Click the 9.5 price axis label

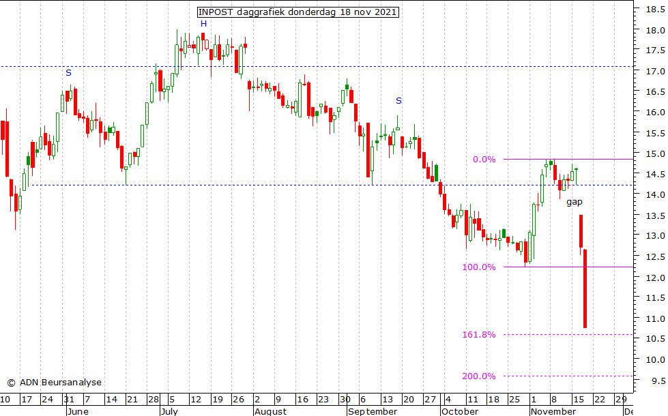pos(658,381)
